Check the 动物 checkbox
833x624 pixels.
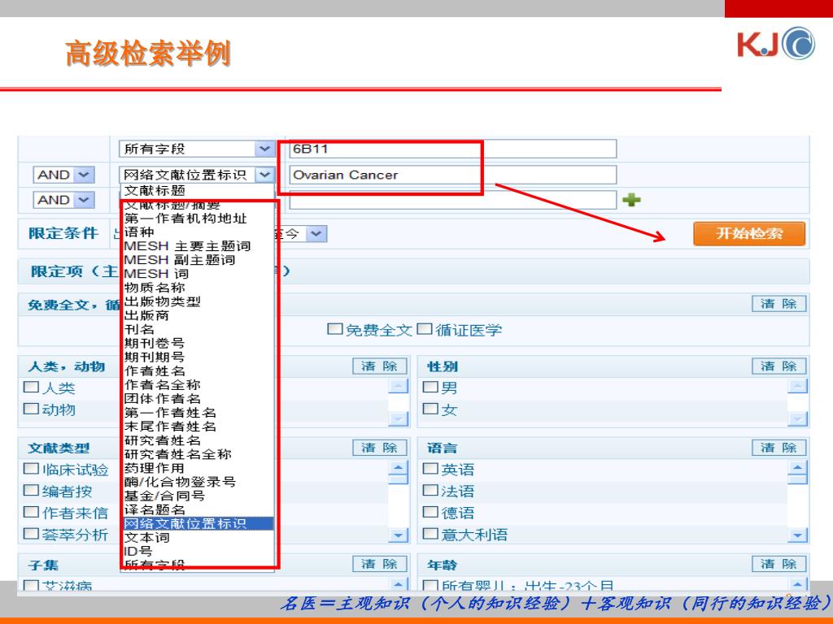coord(32,409)
